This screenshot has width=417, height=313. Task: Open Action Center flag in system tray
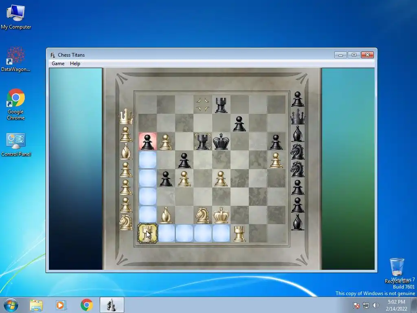click(x=356, y=306)
